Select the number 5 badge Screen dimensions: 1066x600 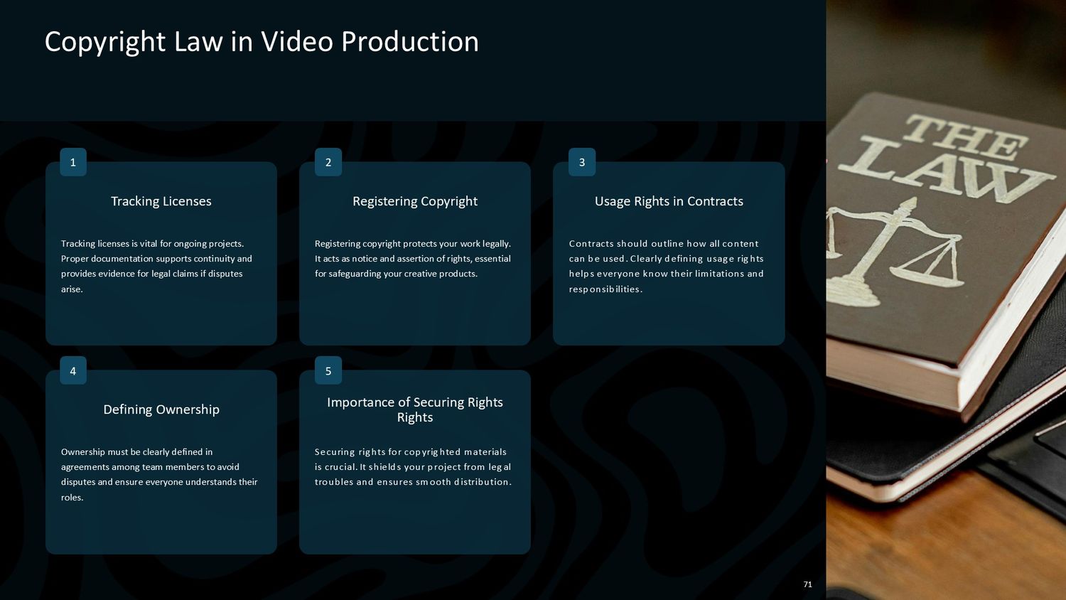328,370
